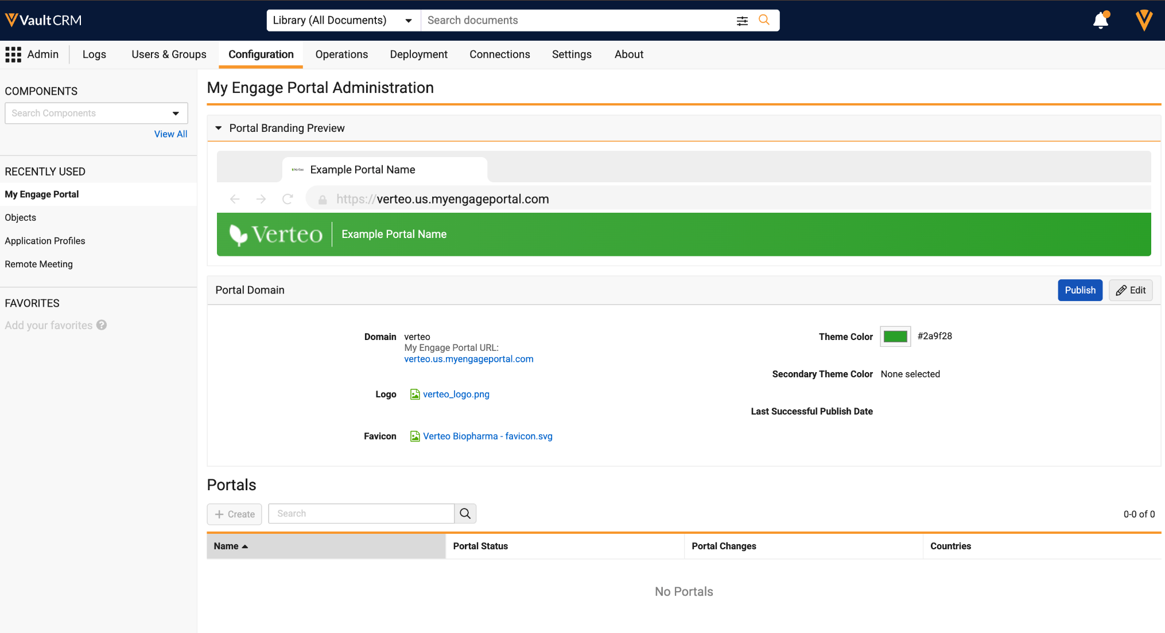The width and height of the screenshot is (1165, 633).
Task: Open the Users & Groups tab
Action: click(169, 54)
